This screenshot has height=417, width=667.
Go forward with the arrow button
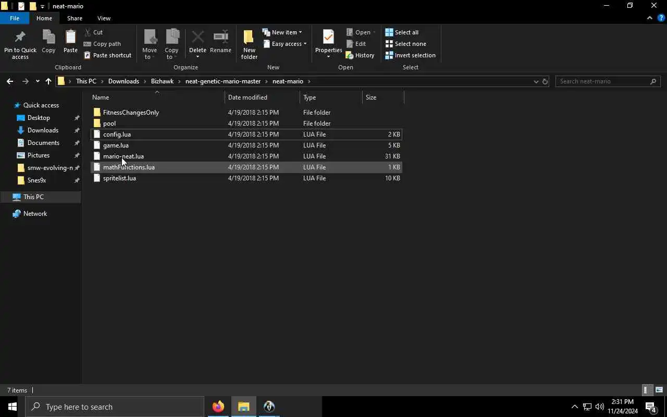coord(25,81)
